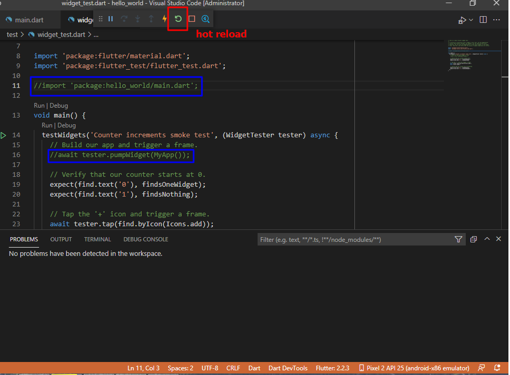Image resolution: width=510 pixels, height=375 pixels.
Task: Open the OUTPUT panel tab
Action: click(x=61, y=239)
